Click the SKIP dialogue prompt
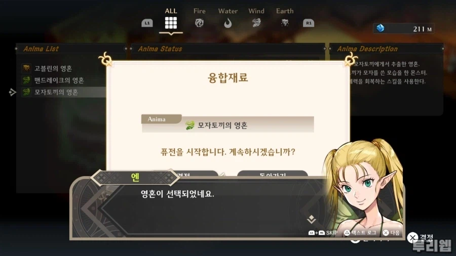 click(x=323, y=233)
